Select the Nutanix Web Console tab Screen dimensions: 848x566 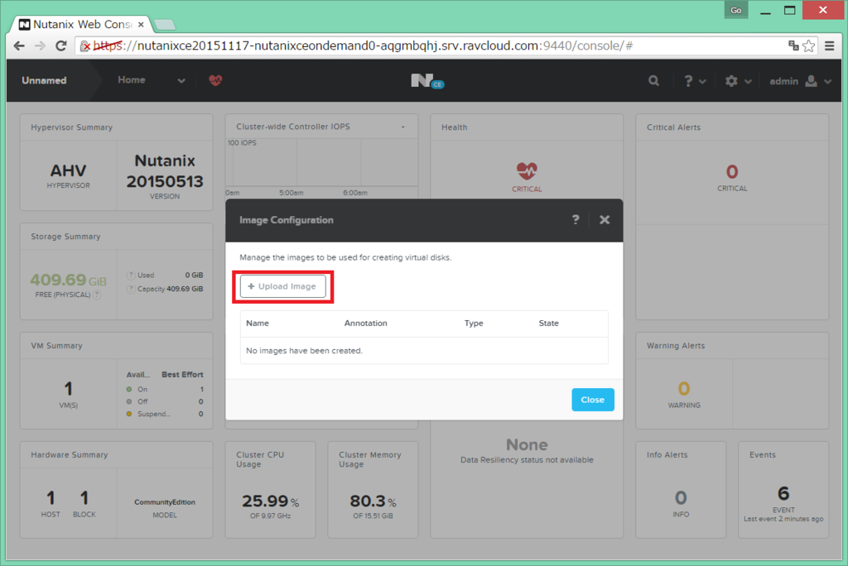[x=81, y=24]
